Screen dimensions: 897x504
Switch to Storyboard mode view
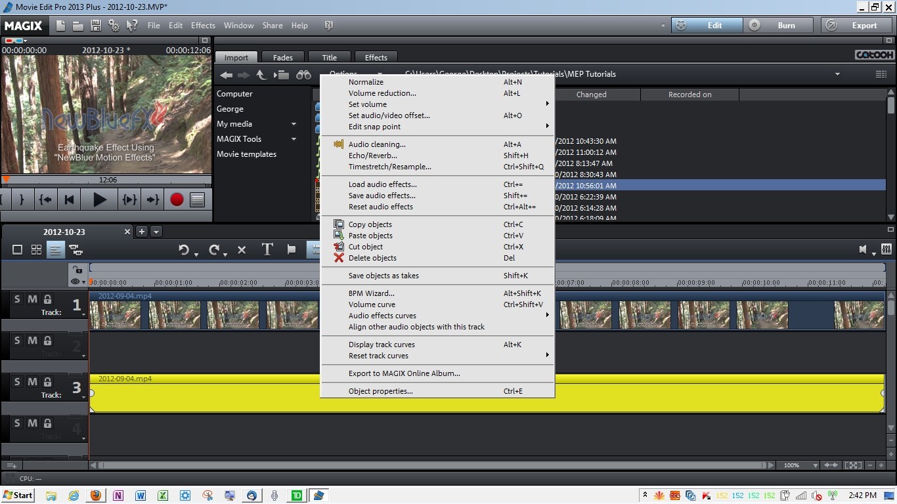(x=18, y=249)
